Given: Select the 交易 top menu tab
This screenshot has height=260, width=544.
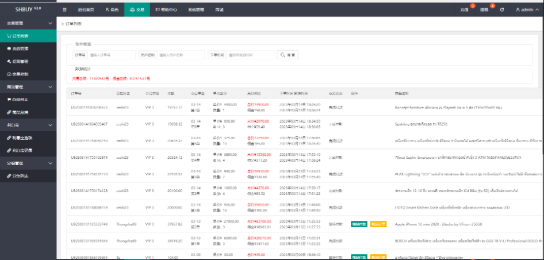Looking at the screenshot, I should point(137,10).
